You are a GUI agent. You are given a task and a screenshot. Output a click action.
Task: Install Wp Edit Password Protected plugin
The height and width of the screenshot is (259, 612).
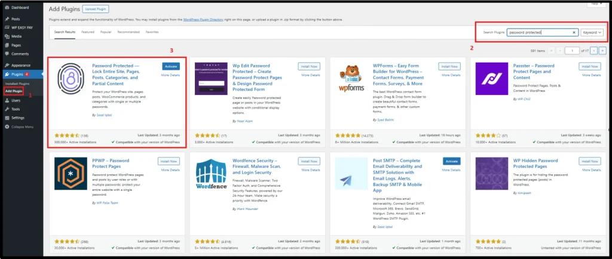[x=309, y=66]
